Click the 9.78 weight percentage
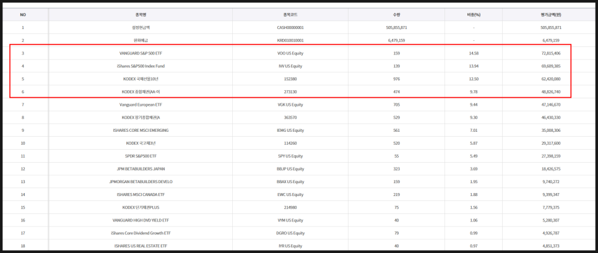Image resolution: width=598 pixels, height=253 pixels. pos(474,92)
